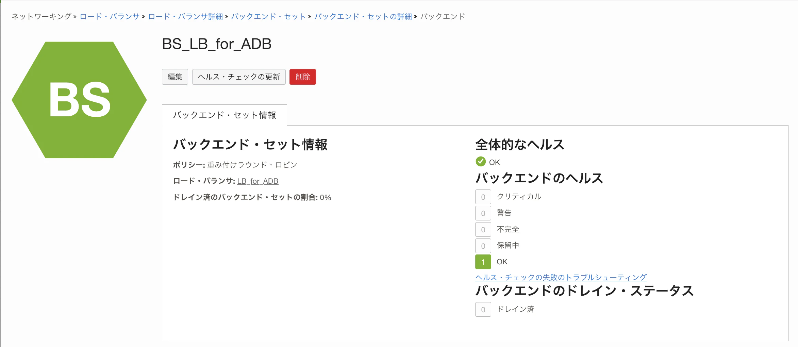This screenshot has width=798, height=347.
Task: Click the バックエンド breadcrumb text at the end
Action: pyautogui.click(x=443, y=16)
